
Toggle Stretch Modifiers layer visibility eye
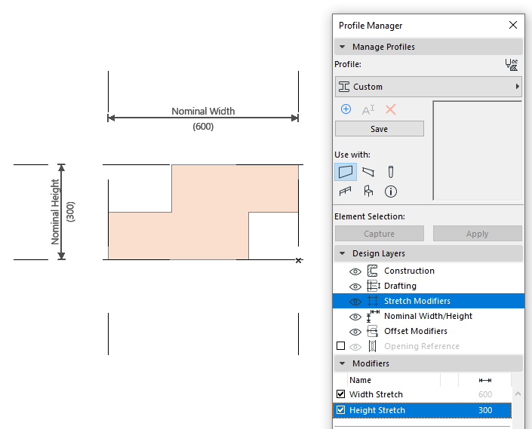[x=355, y=302]
